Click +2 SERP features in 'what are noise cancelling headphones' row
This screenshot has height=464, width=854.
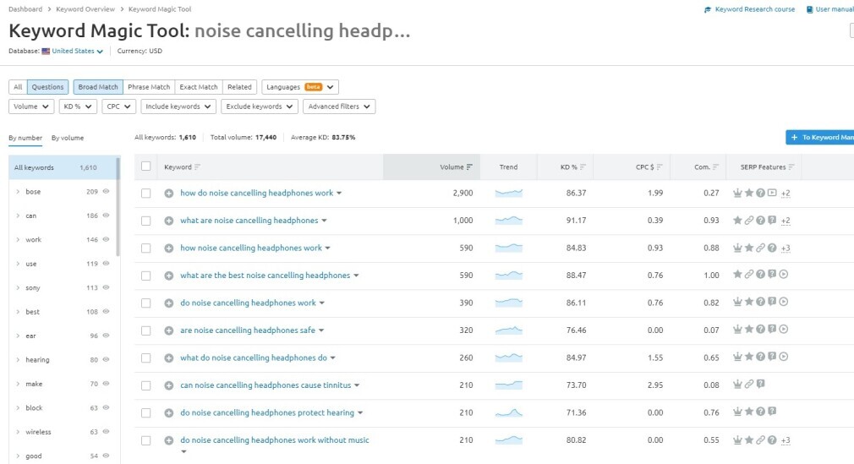click(786, 221)
